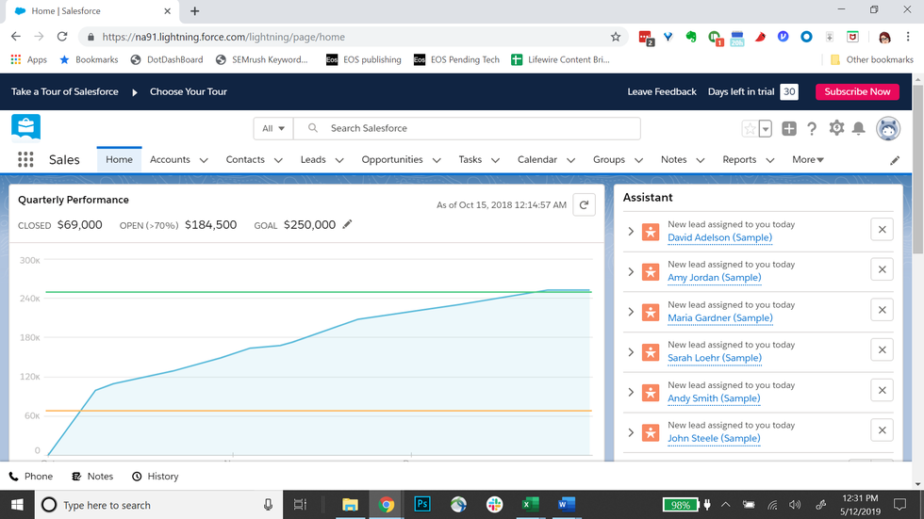This screenshot has height=519, width=924.
Task: Click the user profile avatar
Action: (888, 128)
